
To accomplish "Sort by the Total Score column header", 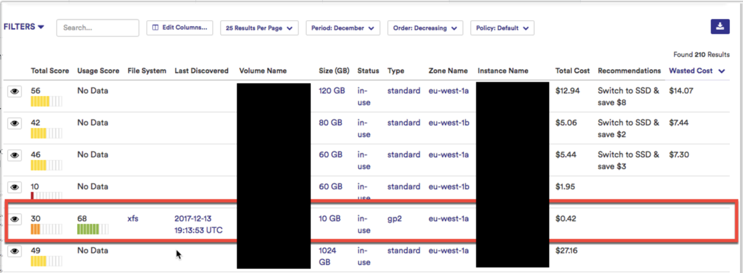I will (x=50, y=71).
